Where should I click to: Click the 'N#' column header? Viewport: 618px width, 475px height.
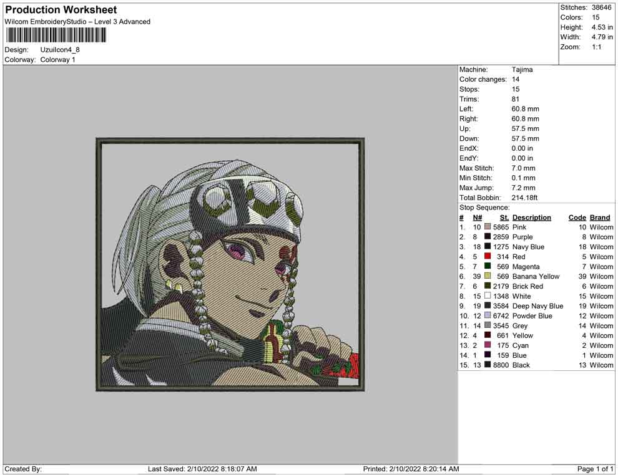478,218
